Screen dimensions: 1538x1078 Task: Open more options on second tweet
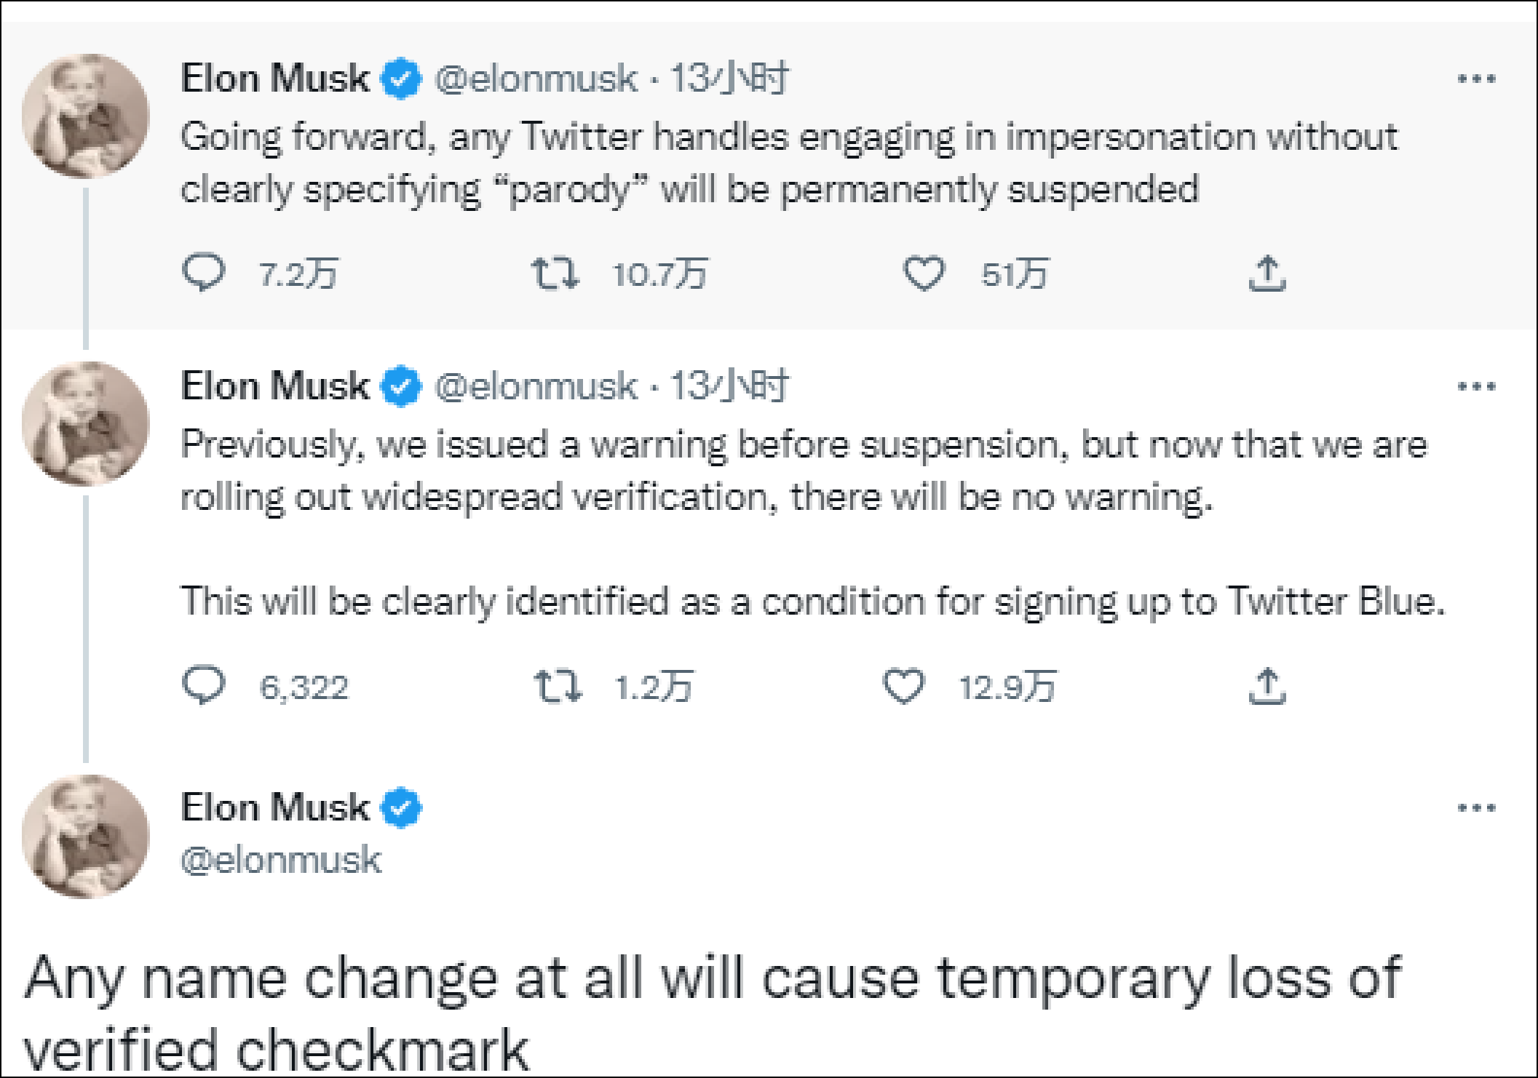[1476, 386]
